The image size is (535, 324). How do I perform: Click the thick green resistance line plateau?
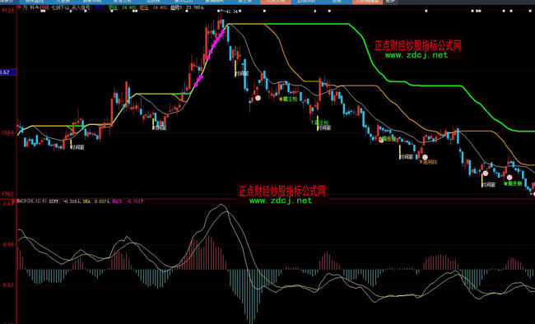[x=307, y=24]
